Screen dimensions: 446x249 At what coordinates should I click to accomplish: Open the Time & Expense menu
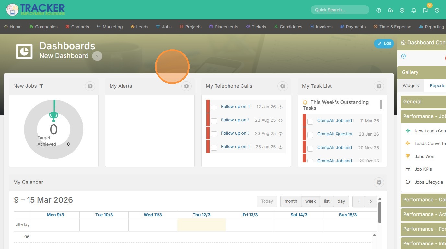(x=392, y=27)
